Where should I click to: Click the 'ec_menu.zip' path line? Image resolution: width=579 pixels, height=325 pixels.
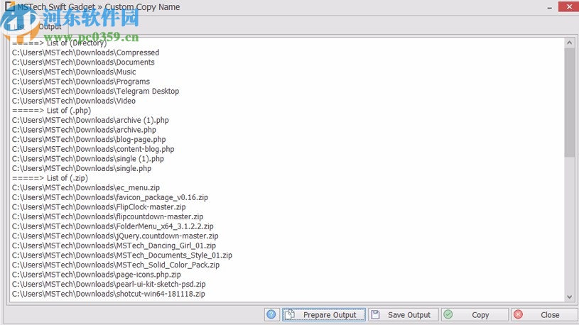(x=86, y=188)
